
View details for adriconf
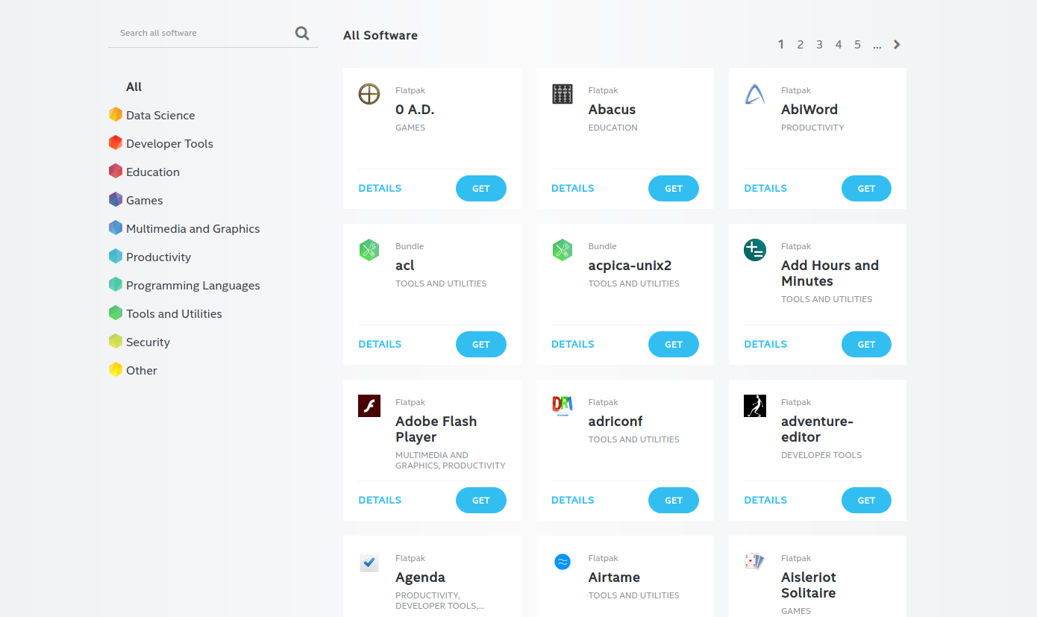573,501
